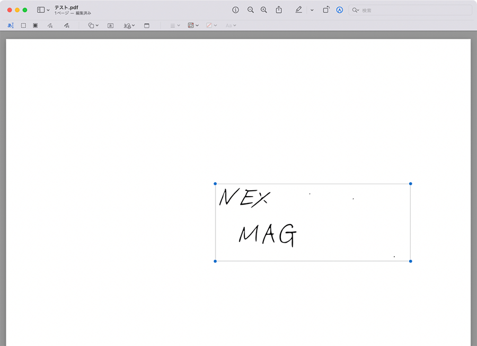Close the Preview window
Image resolution: width=477 pixels, height=346 pixels.
pyautogui.click(x=10, y=10)
